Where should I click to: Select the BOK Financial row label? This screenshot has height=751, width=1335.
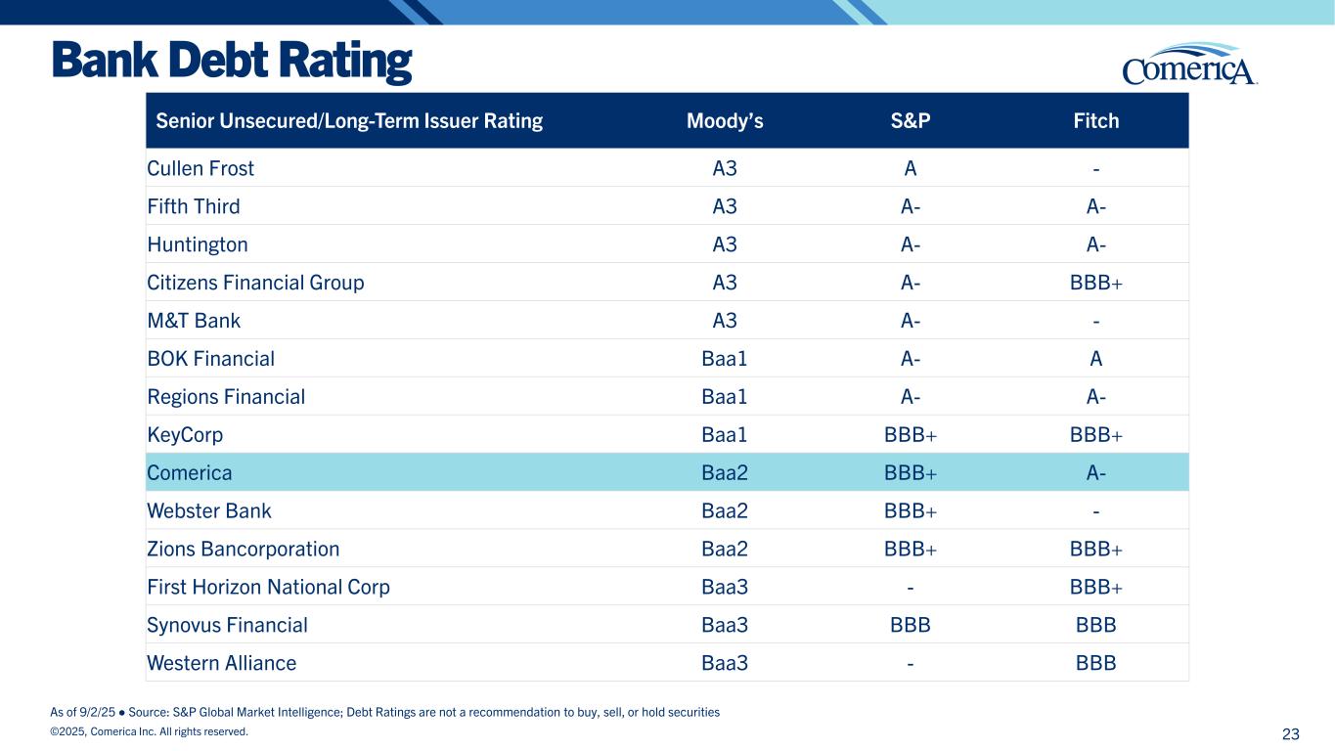[x=210, y=359]
